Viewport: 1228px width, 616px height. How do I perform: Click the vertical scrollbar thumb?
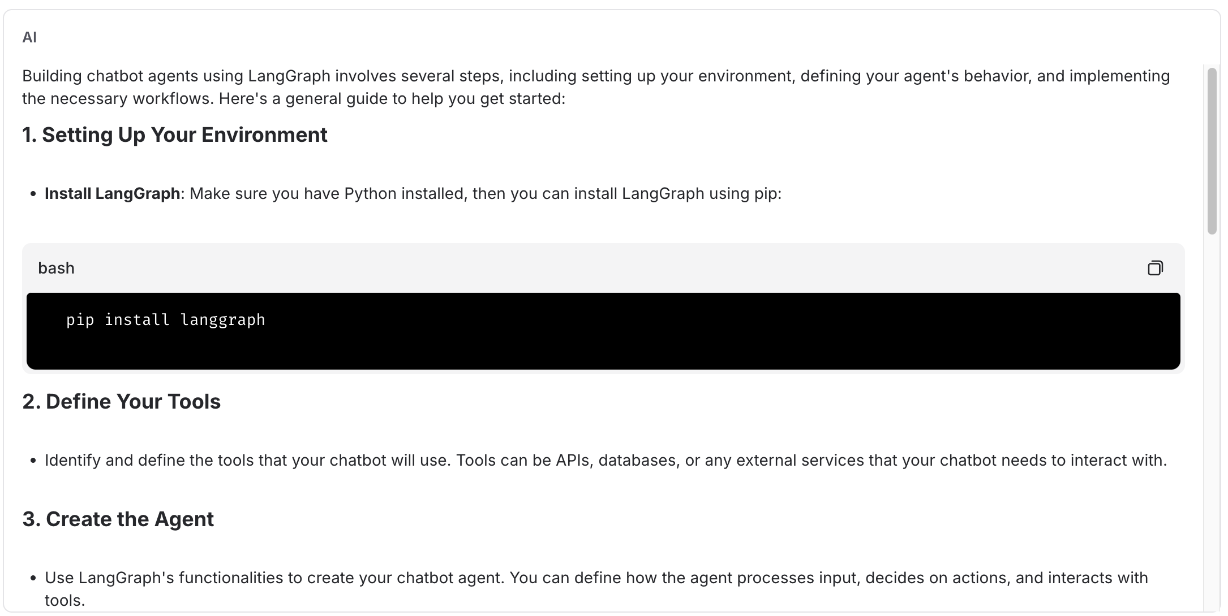[x=1212, y=151]
